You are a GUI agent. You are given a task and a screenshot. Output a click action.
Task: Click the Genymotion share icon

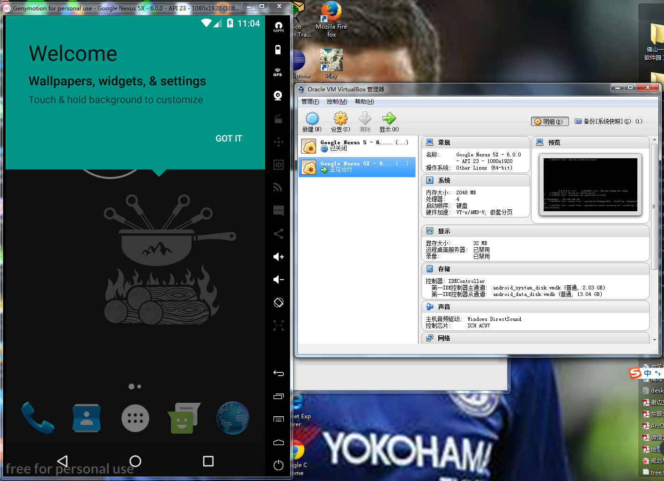coord(279,234)
